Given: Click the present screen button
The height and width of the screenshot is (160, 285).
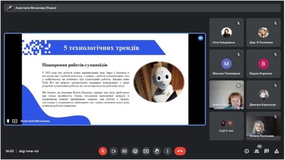Looking at the screenshot, I should (x=146, y=151).
